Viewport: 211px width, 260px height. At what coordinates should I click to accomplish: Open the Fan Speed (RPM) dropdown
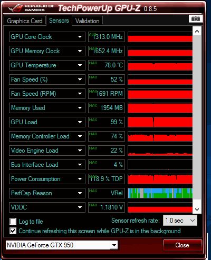tap(47, 94)
